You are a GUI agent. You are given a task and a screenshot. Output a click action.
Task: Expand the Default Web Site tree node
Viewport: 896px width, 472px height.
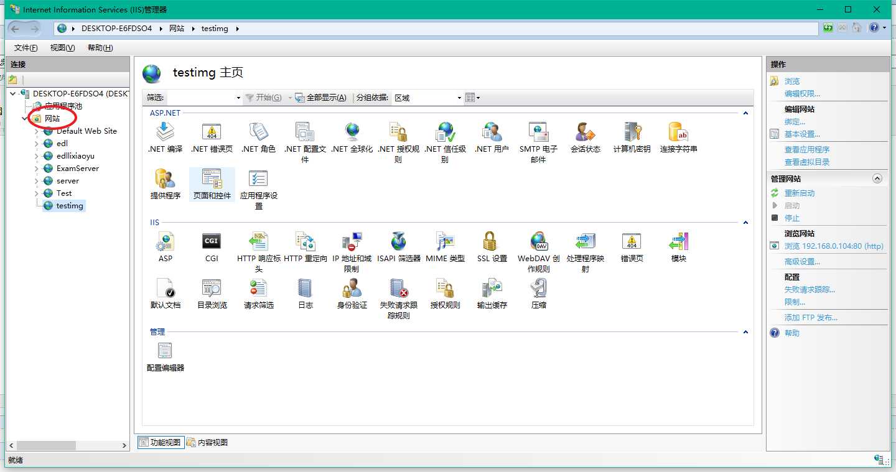click(36, 131)
